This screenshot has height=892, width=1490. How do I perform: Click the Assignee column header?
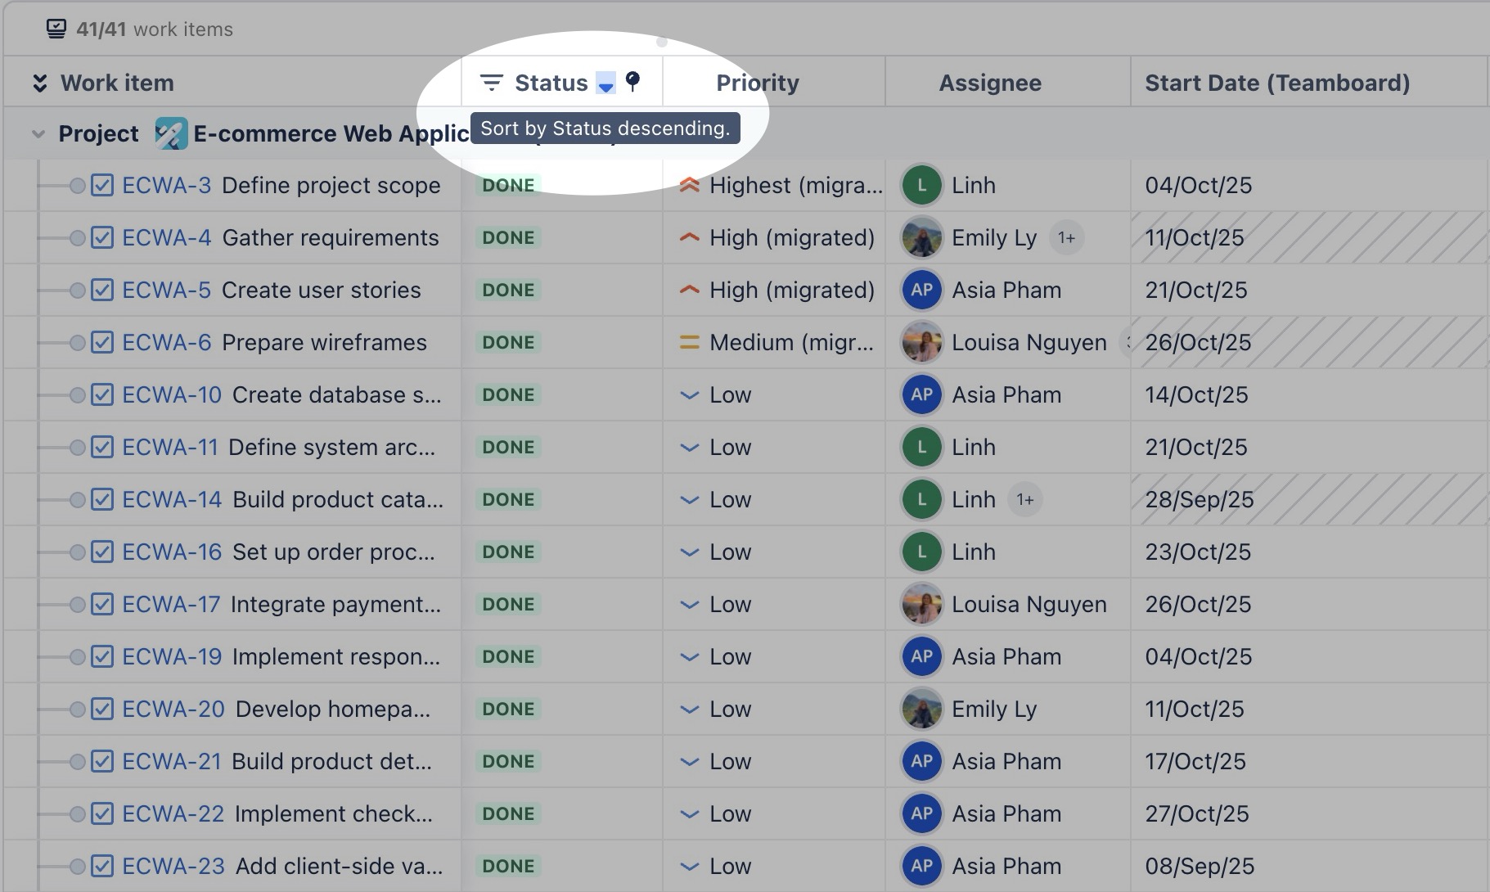pyautogui.click(x=989, y=83)
